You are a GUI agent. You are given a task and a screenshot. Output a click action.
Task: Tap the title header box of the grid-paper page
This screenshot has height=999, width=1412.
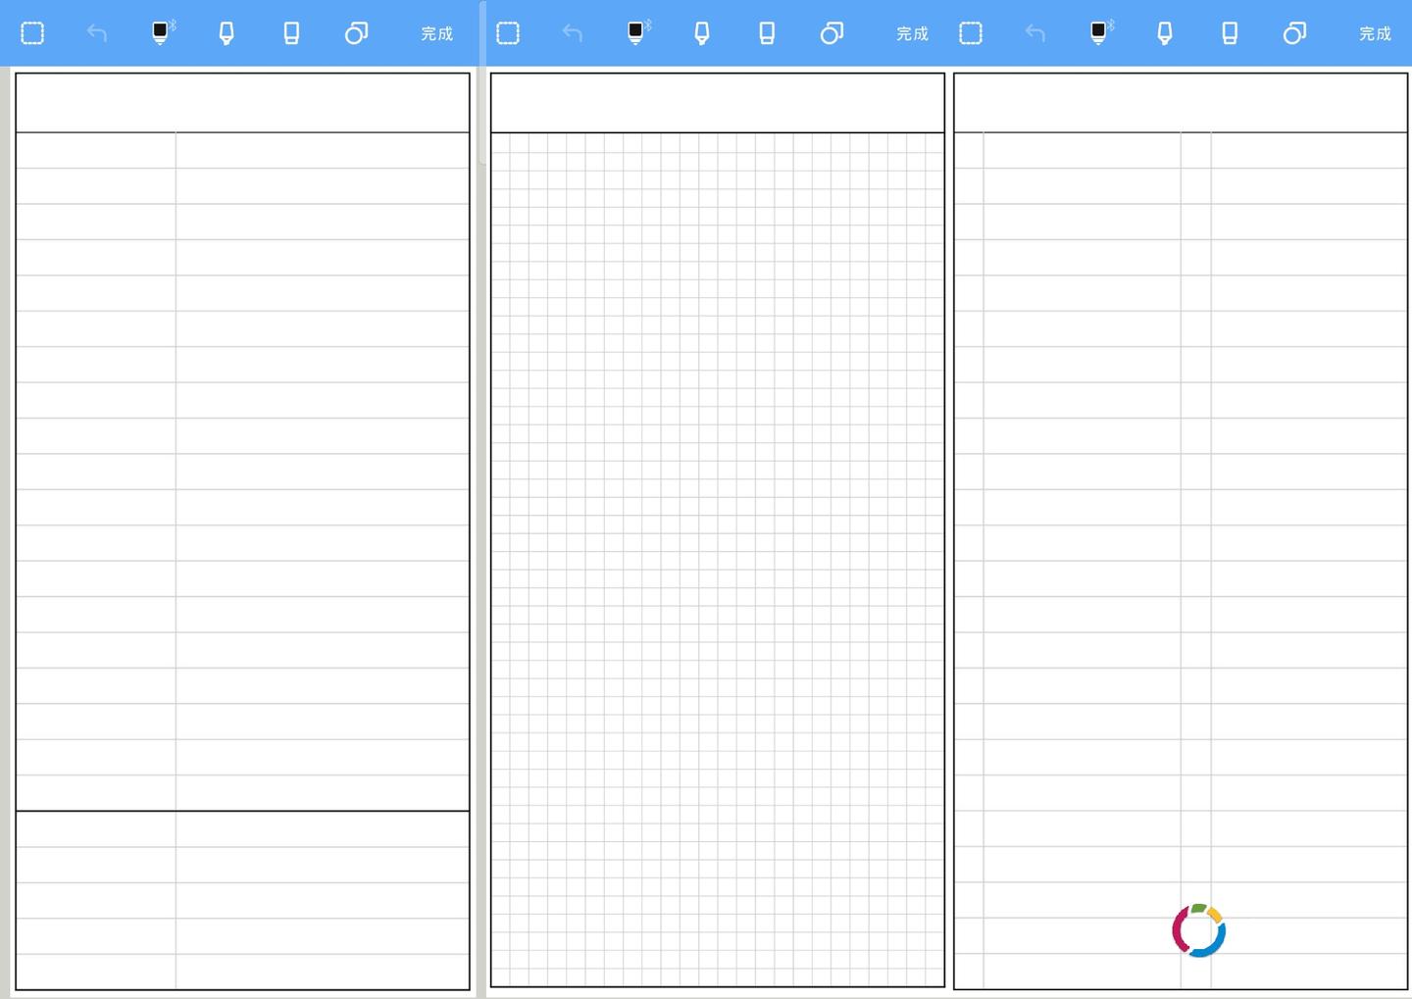point(718,103)
